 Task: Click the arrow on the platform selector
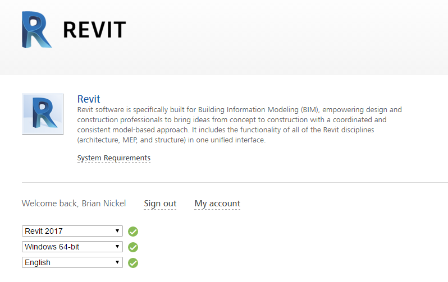click(117, 247)
